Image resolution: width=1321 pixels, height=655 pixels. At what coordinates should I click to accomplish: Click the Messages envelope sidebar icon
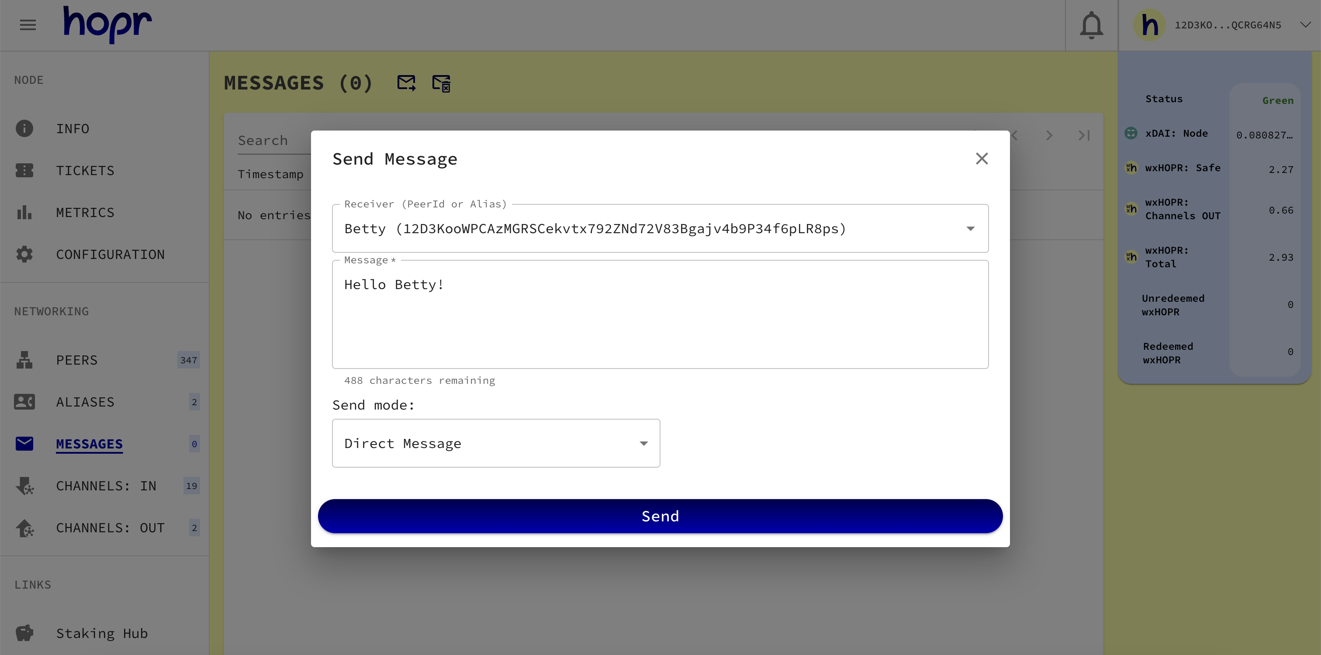24,444
